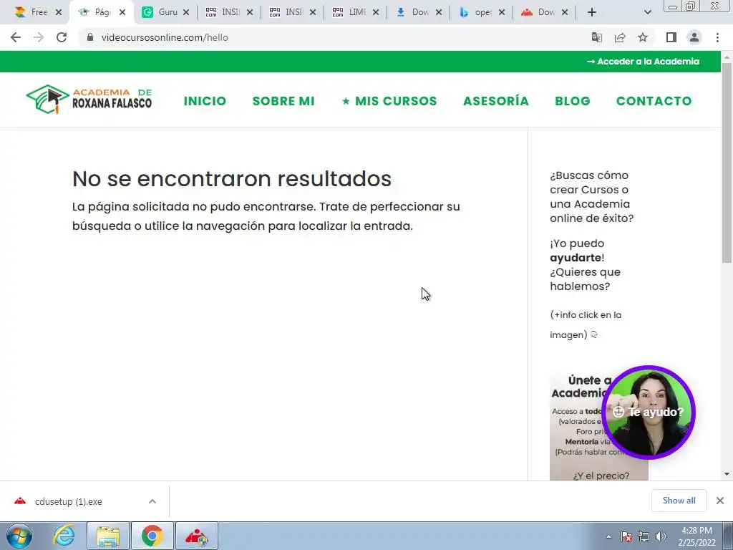Open the SOBRE MI menu item
The height and width of the screenshot is (550, 733).
[283, 101]
